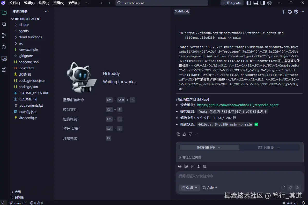The width and height of the screenshot is (308, 205).
Task: Open the File menu
Action: (15, 3)
